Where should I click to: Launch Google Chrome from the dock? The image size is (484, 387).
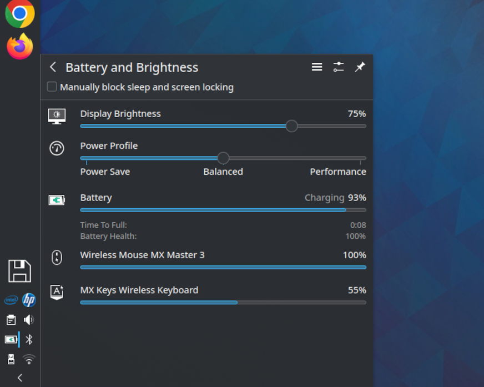19,14
